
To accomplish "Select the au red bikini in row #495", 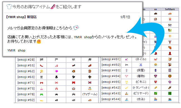I will point(155,82).
